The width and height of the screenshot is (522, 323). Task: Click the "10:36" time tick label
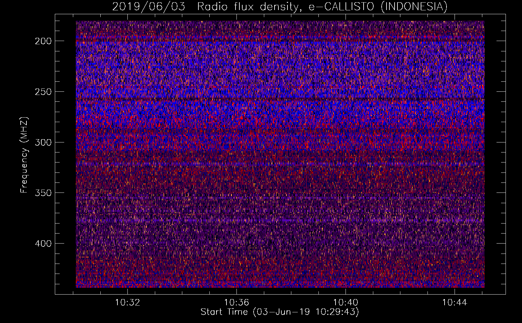pyautogui.click(x=237, y=303)
